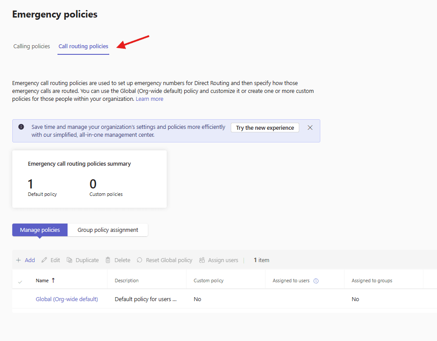Open the Global (Org-wide default) policy

point(67,299)
